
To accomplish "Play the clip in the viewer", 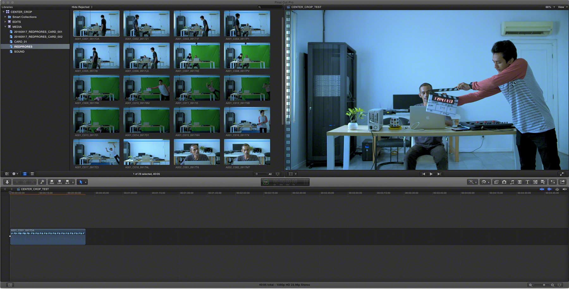I will click(431, 174).
